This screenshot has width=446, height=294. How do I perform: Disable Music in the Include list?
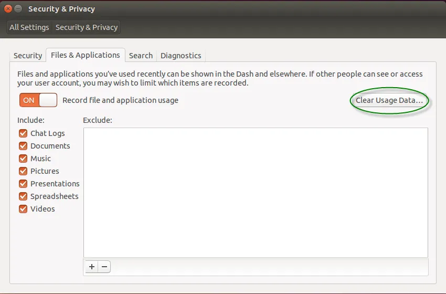click(x=23, y=159)
